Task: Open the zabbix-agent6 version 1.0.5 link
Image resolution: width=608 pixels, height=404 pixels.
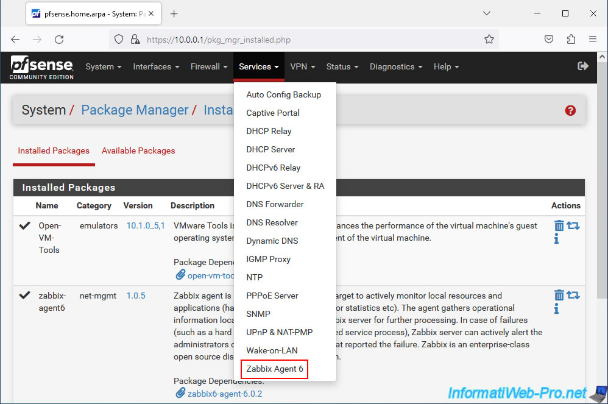Action: point(136,296)
